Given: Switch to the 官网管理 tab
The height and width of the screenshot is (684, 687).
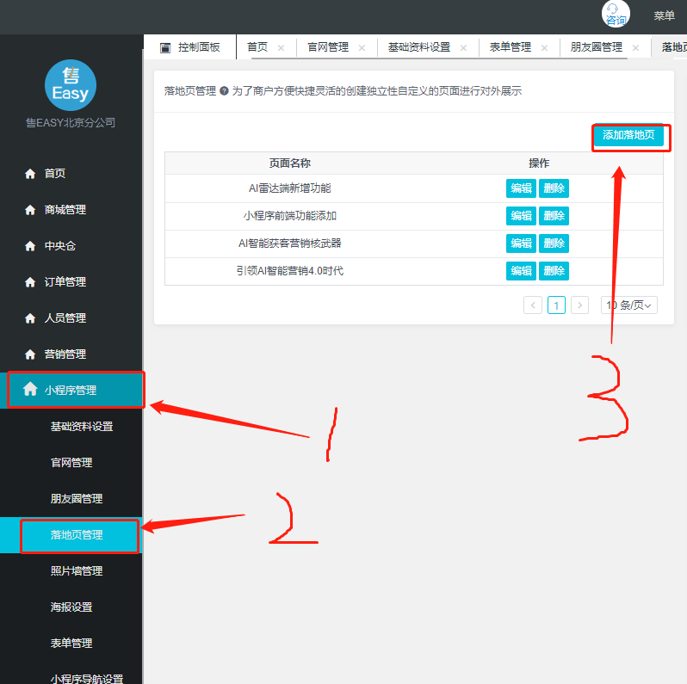Looking at the screenshot, I should (328, 46).
